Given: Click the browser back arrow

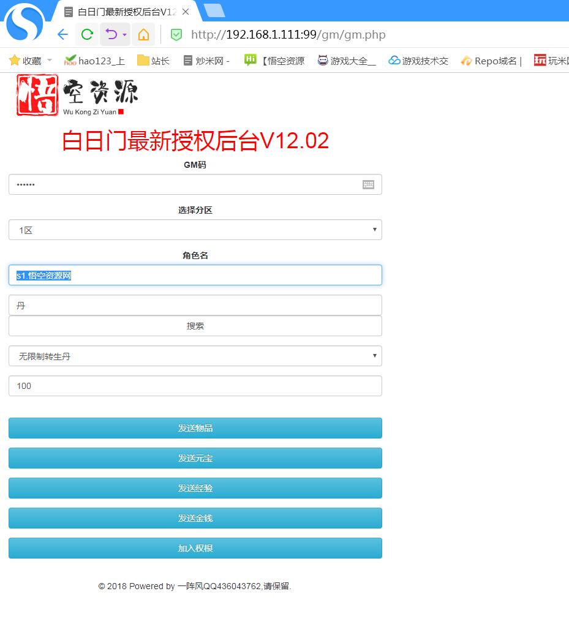Looking at the screenshot, I should 62,34.
